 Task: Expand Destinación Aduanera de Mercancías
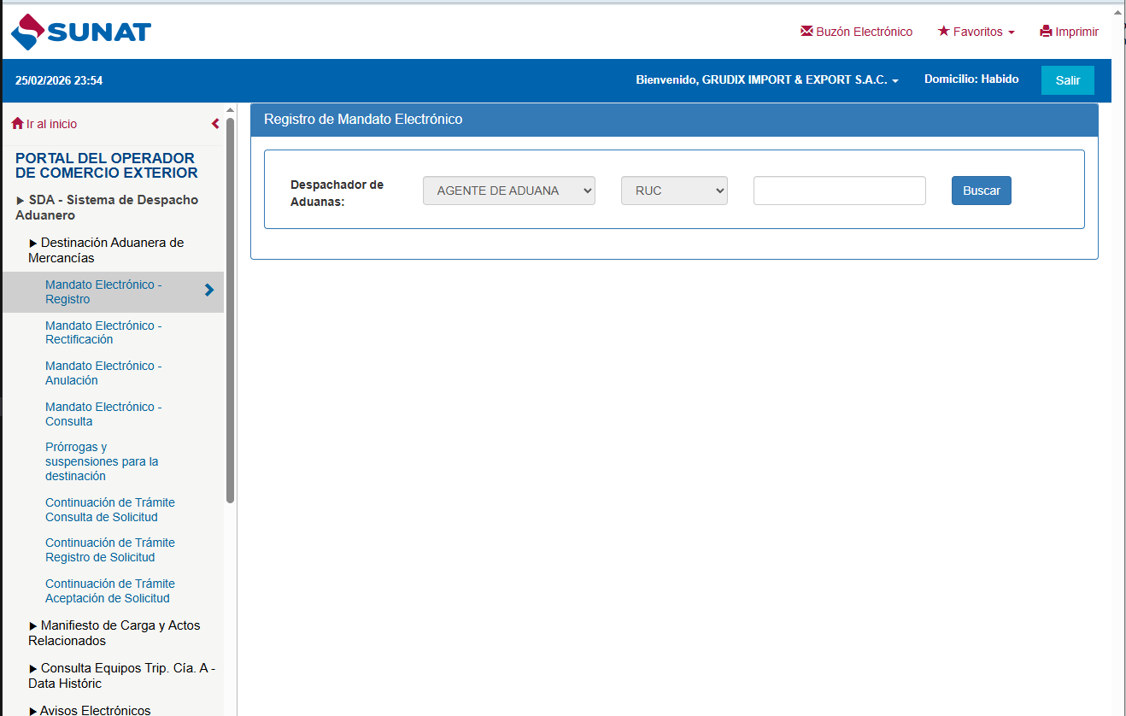(106, 250)
